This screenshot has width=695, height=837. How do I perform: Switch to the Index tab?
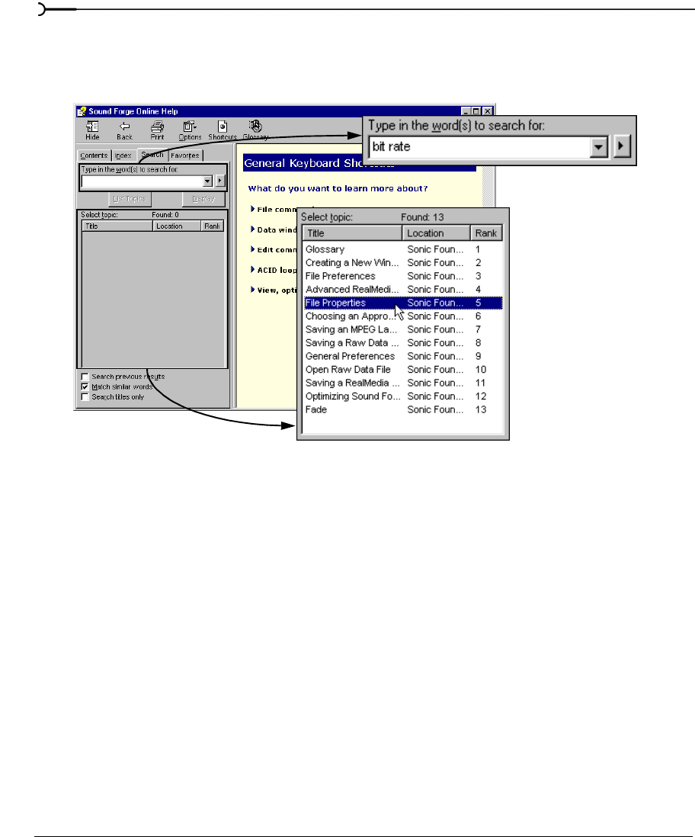(123, 156)
